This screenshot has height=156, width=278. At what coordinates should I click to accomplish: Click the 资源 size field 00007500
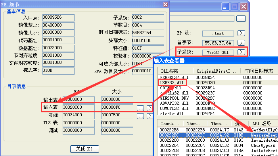(117, 116)
